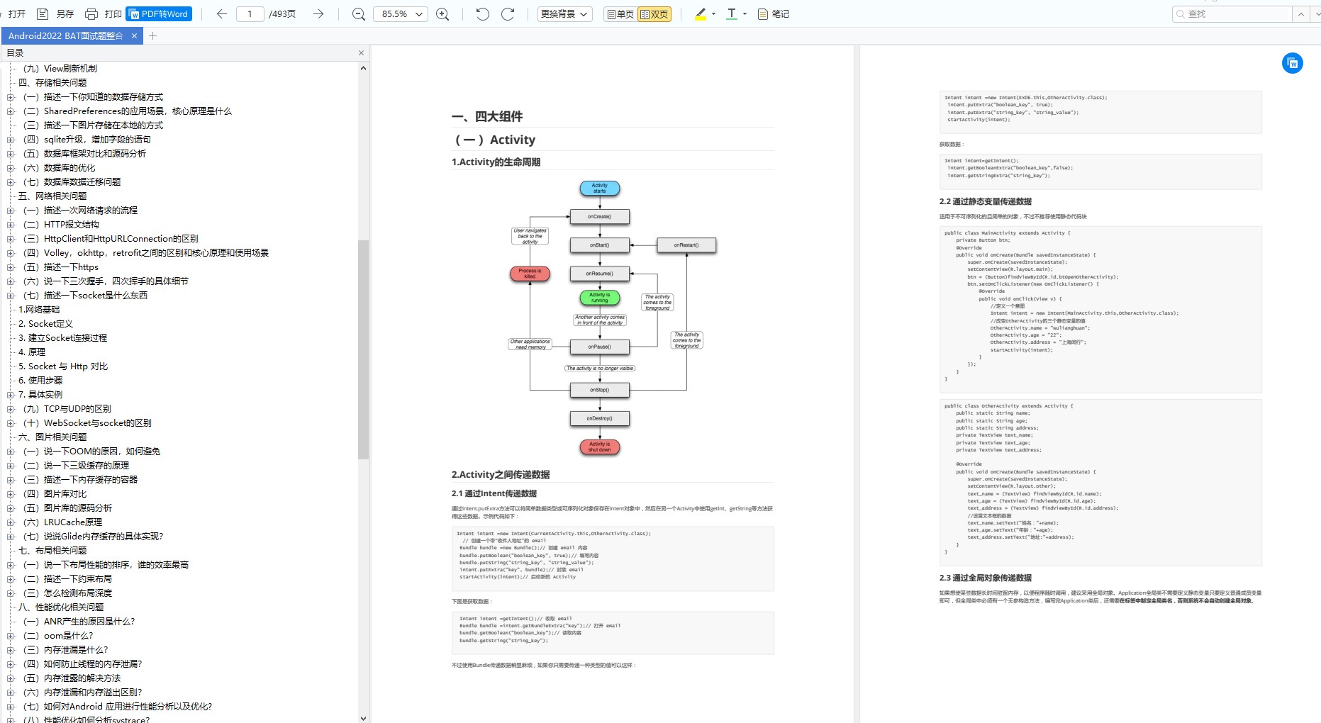The image size is (1321, 723).
Task: Open highlighter color dropdown arrow
Action: click(713, 14)
